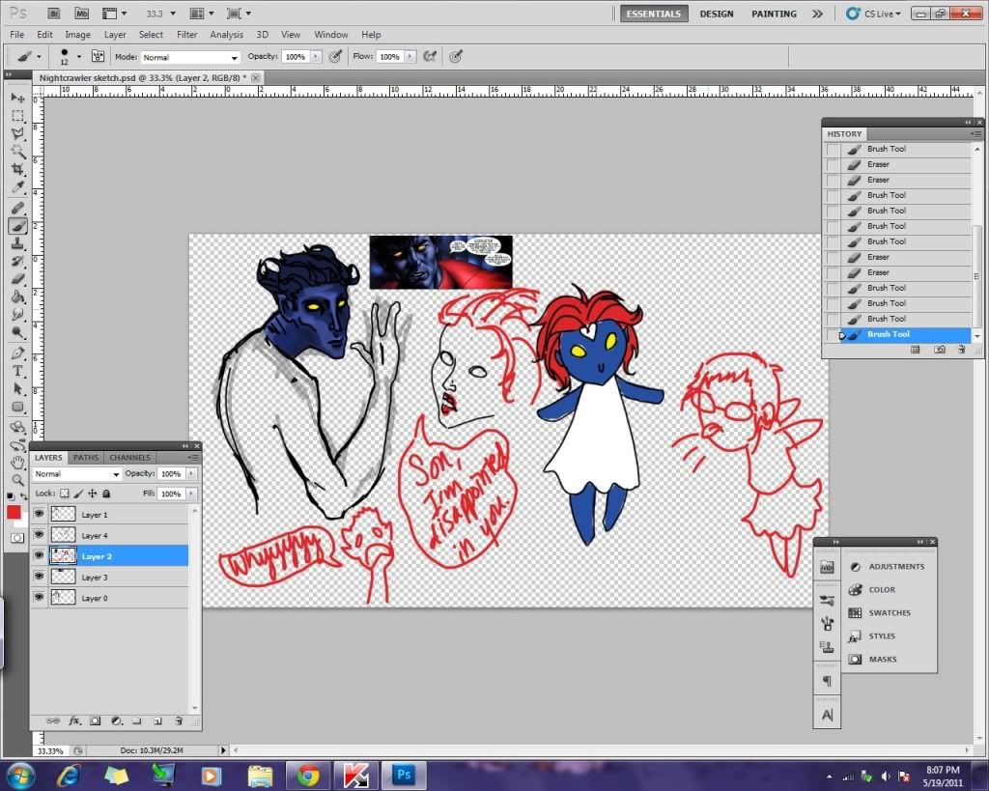Hide Layer 4 visibility eye
The width and height of the screenshot is (989, 791).
click(x=39, y=535)
